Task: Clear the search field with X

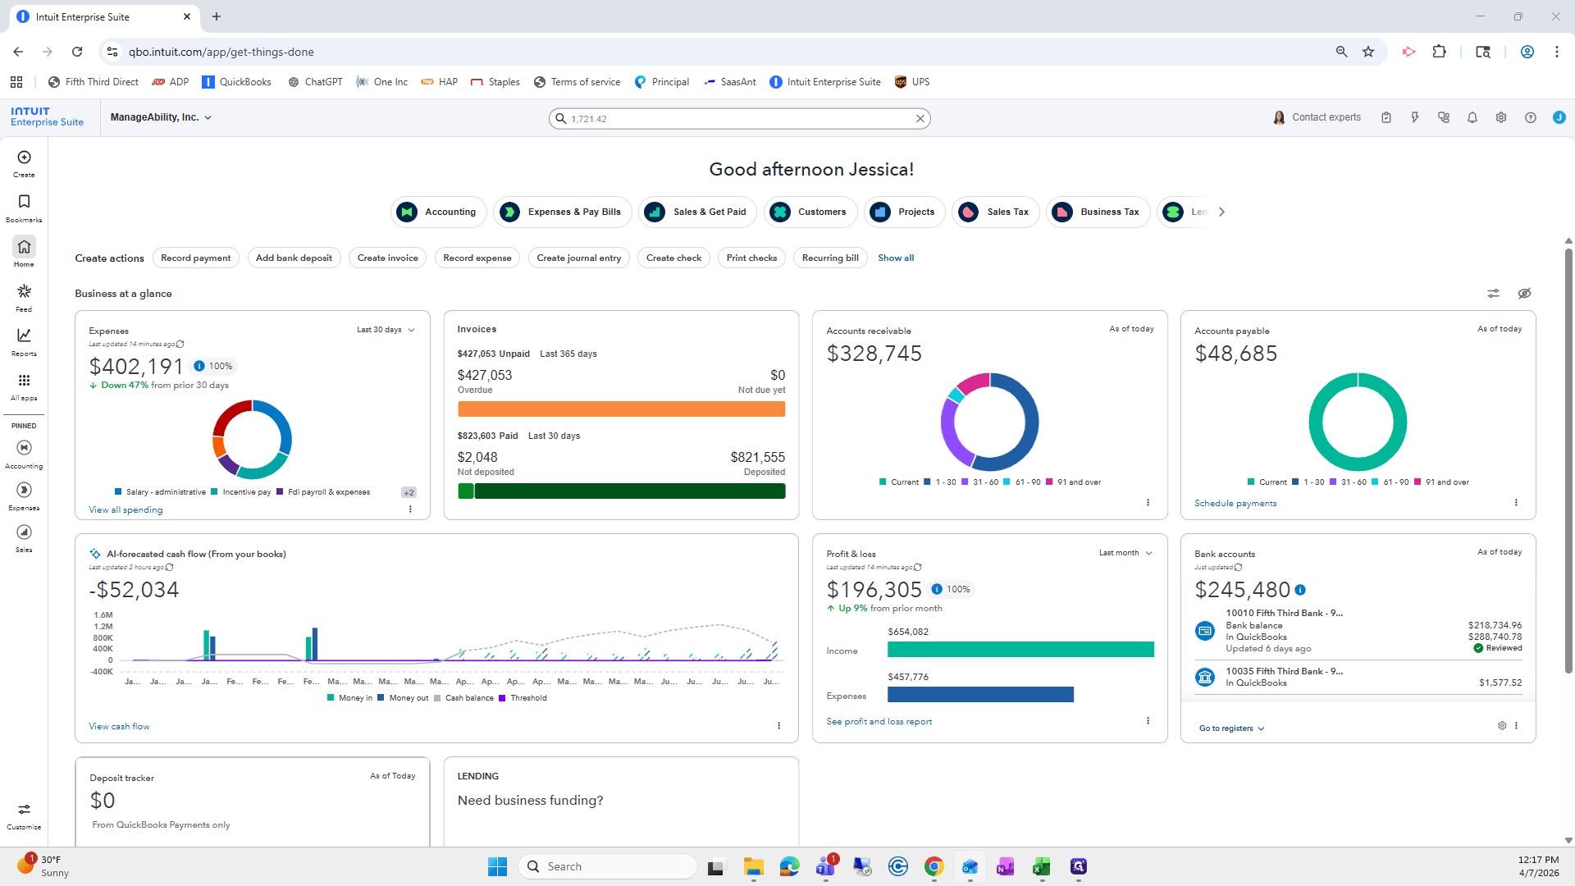Action: click(x=920, y=119)
